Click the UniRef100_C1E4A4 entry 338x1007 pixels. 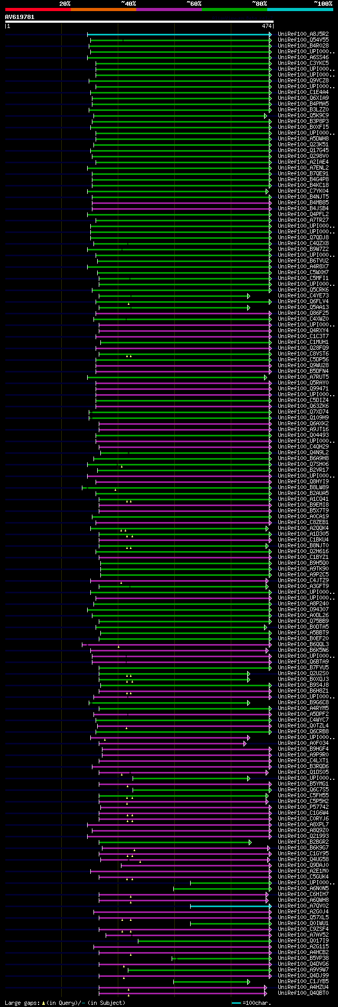pyautogui.click(x=304, y=92)
